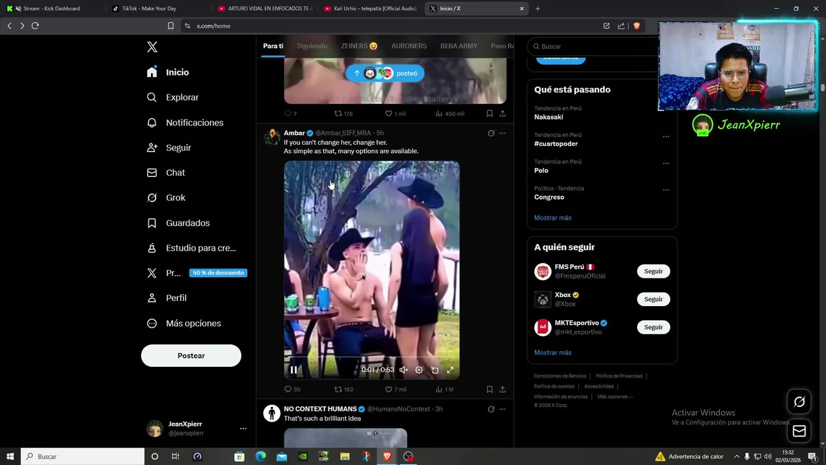Click Mostrar más under A quién seguir
The image size is (826, 465).
click(x=552, y=353)
